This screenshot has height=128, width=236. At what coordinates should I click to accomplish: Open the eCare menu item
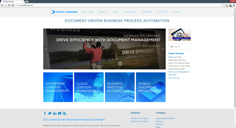point(177,12)
